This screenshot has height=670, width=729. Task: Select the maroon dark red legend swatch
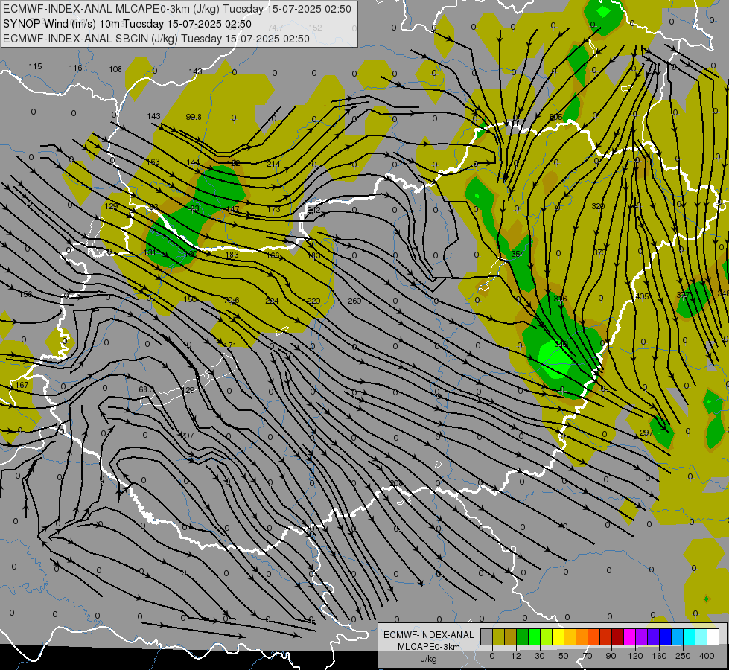(618, 637)
